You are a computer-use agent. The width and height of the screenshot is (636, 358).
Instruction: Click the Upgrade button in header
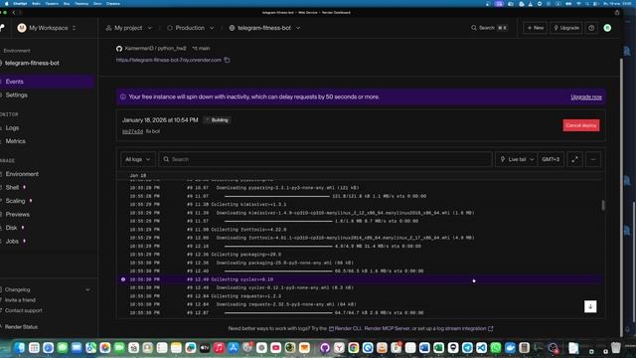(x=566, y=28)
